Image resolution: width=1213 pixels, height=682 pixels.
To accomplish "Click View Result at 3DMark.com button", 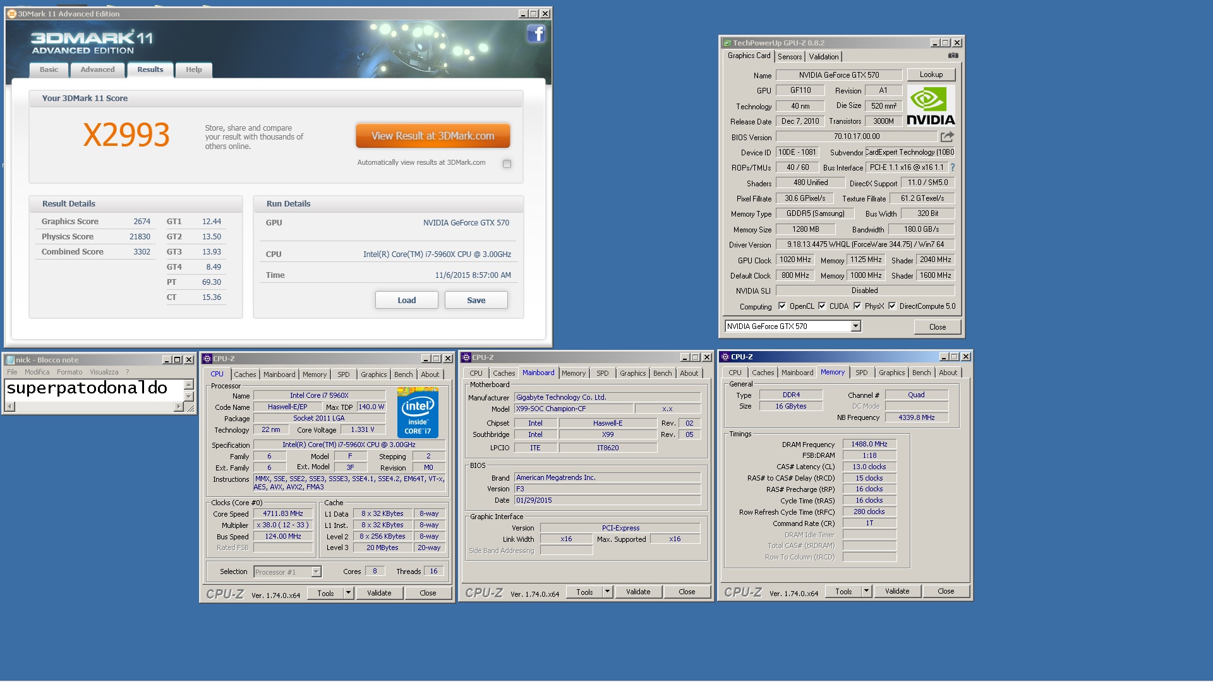I will click(433, 136).
